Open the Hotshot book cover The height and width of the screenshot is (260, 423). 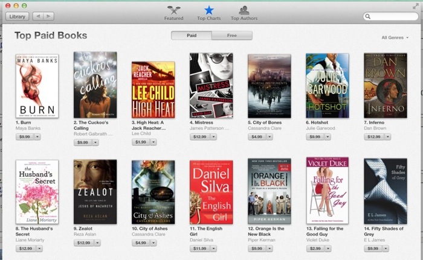328,86
